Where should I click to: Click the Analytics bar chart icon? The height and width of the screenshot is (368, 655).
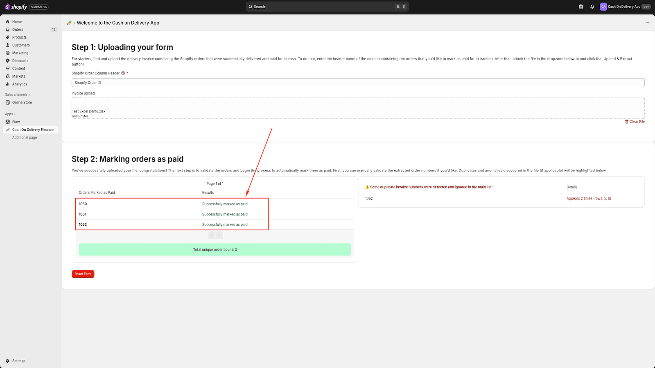tap(8, 84)
